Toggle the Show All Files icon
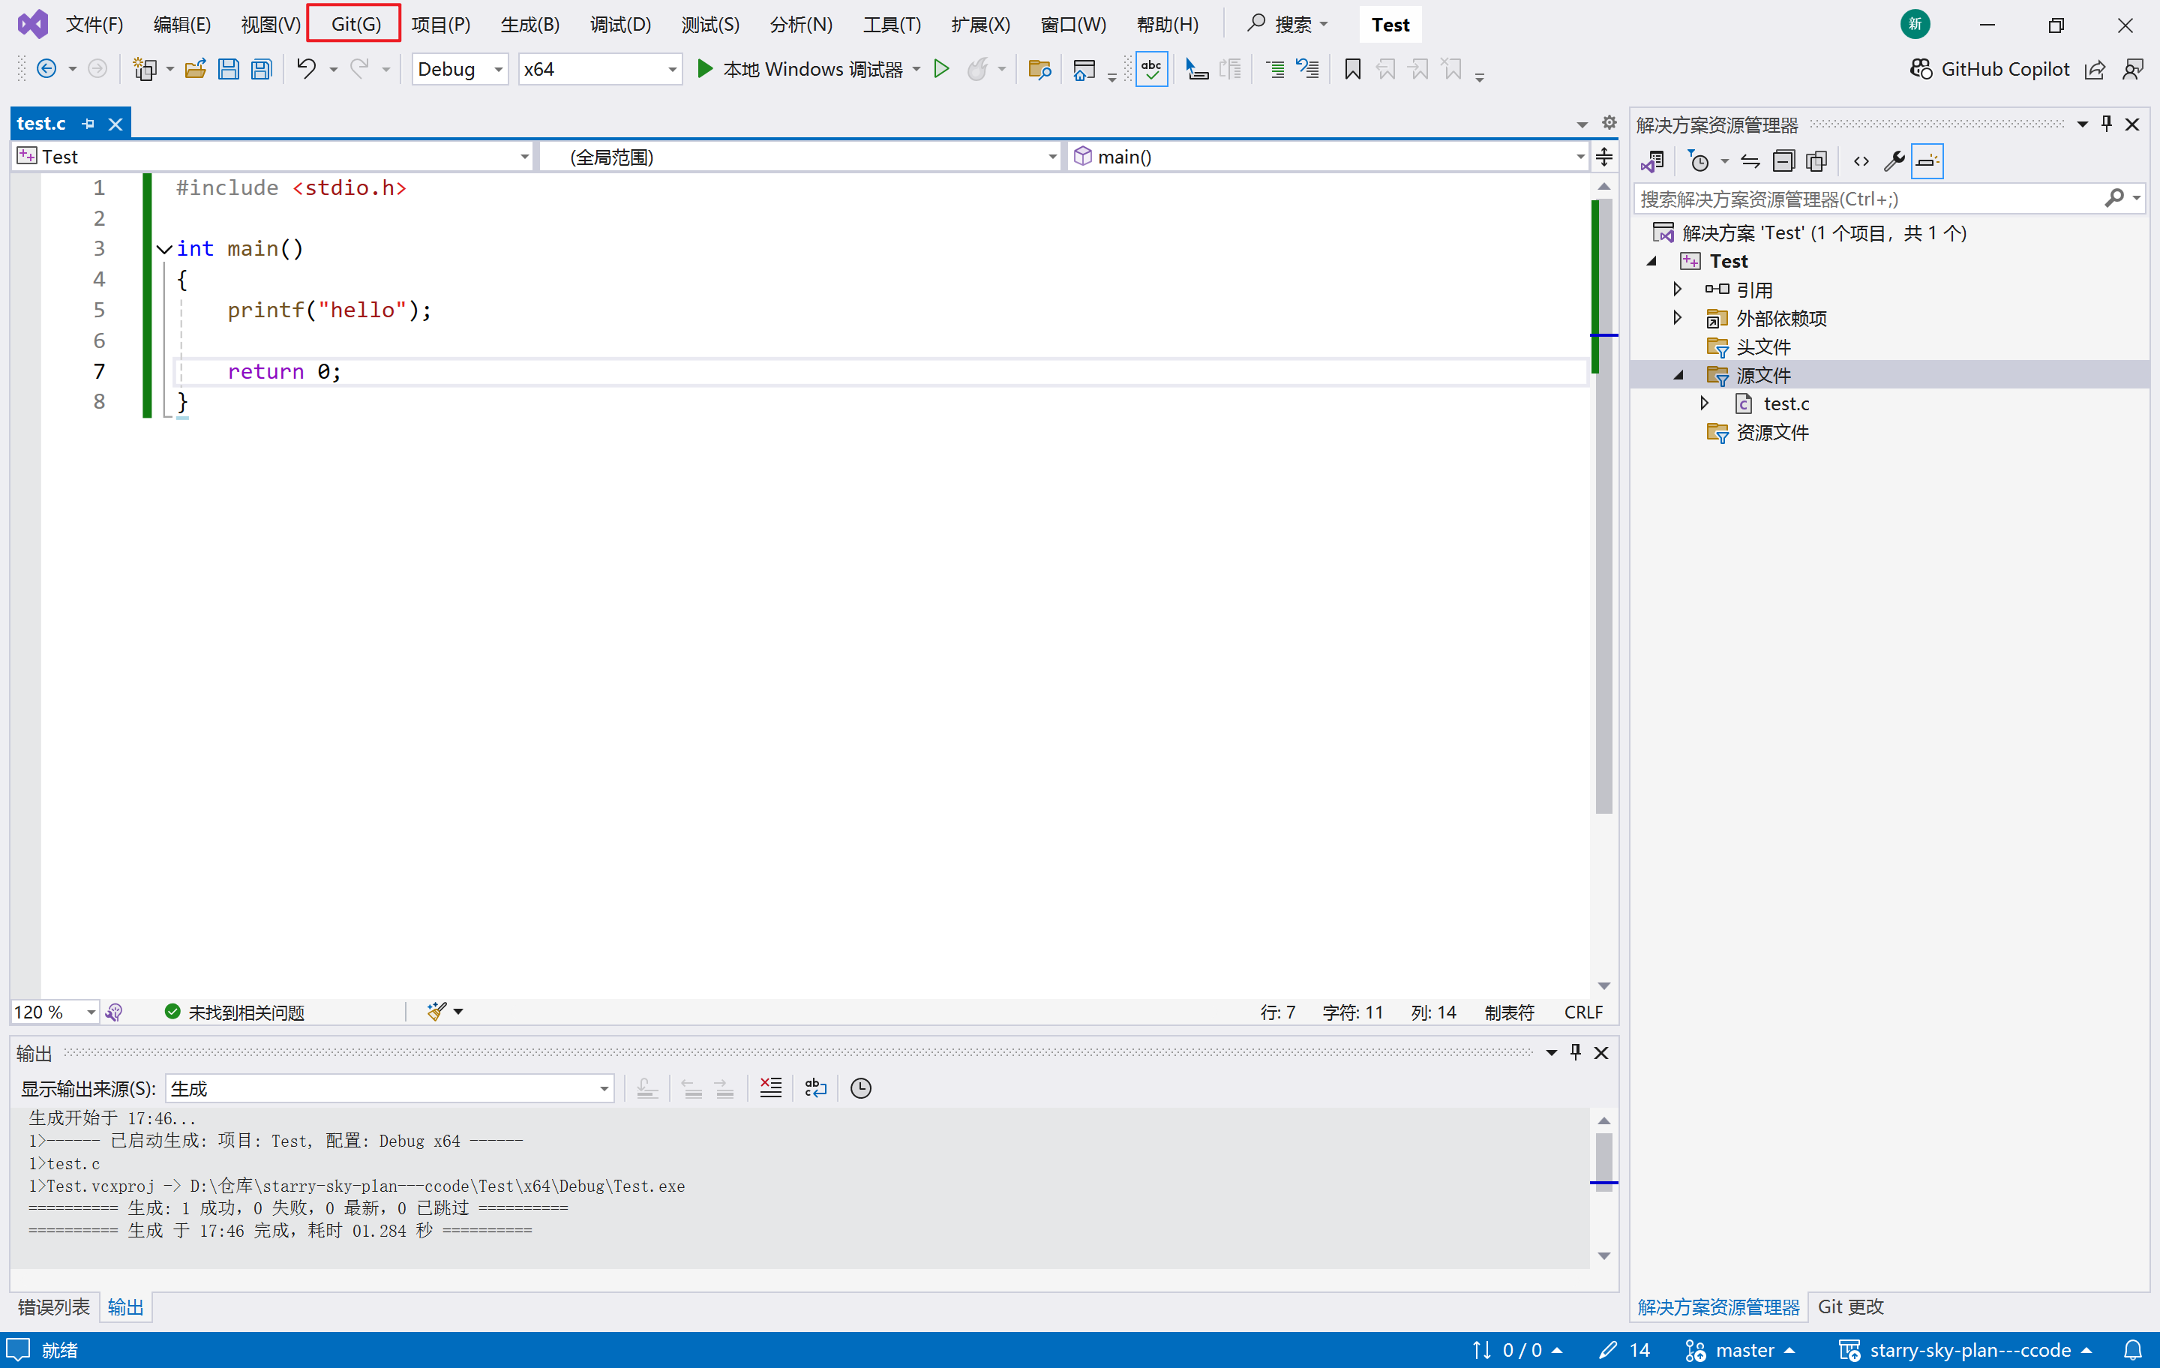Screen dimensions: 2160x1368 click(1816, 160)
